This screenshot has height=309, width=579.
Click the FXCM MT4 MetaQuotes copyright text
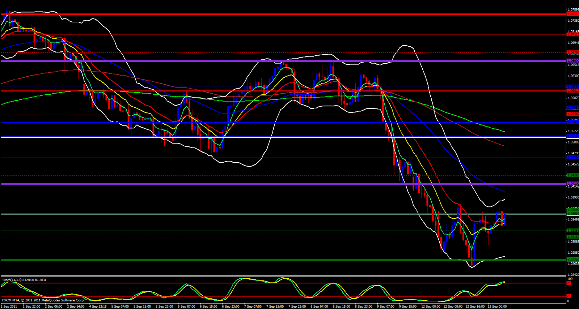point(43,300)
